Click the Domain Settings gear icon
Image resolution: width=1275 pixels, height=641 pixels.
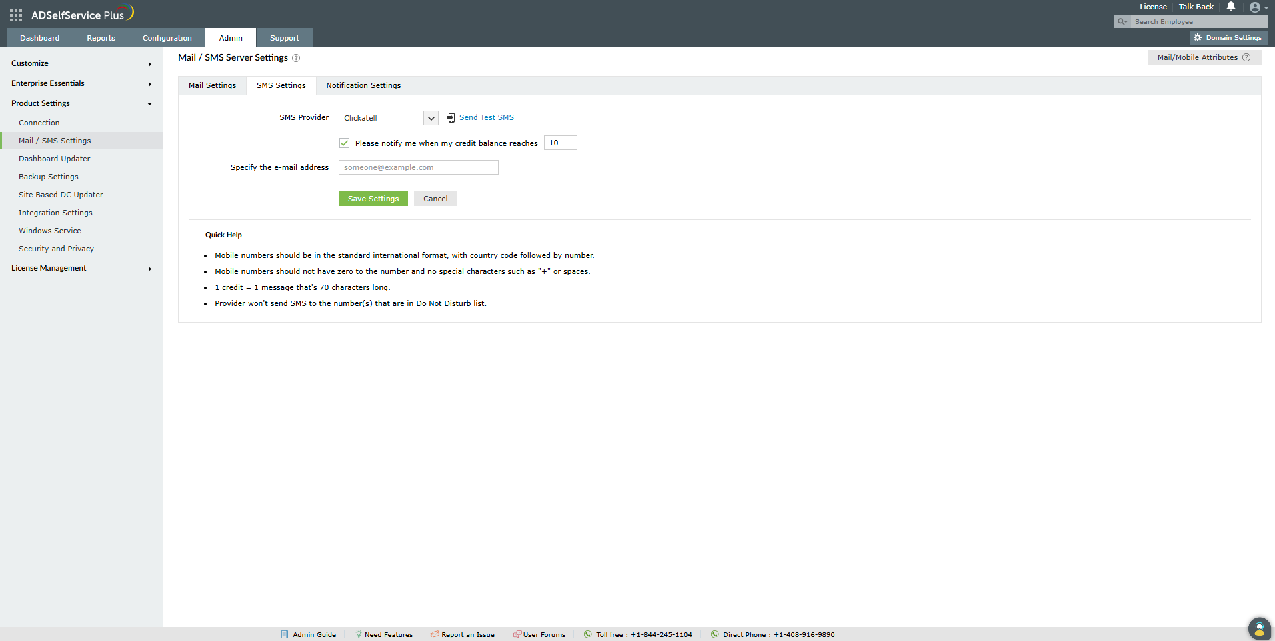coord(1198,38)
